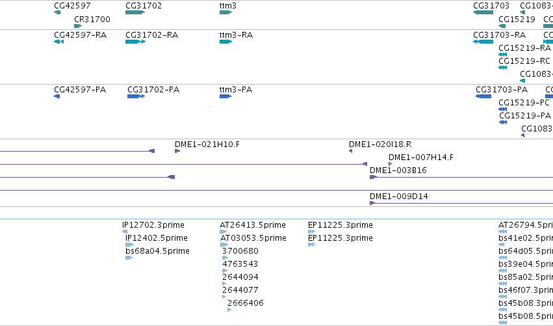Open the CG31703 gene name label
Viewport: 553px width, 326px height.
491,6
